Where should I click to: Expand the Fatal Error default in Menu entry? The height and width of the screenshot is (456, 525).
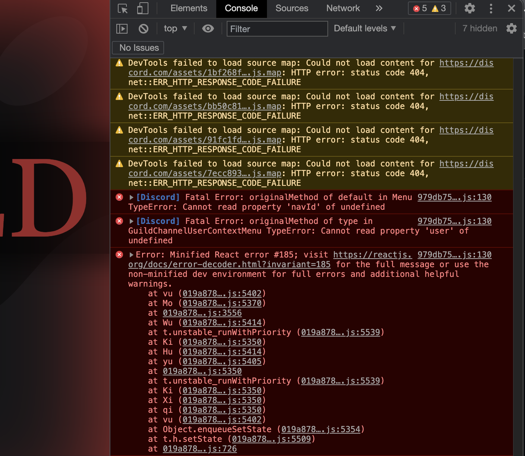[x=131, y=197]
